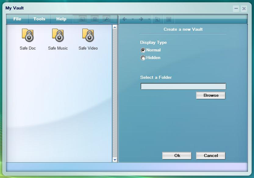This screenshot has width=254, height=178.
Task: Click the Cancel button
Action: tap(211, 155)
